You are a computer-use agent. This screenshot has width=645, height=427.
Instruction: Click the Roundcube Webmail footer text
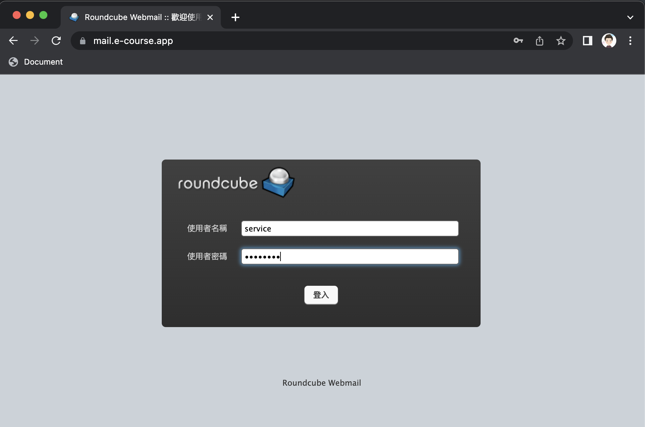click(x=322, y=383)
